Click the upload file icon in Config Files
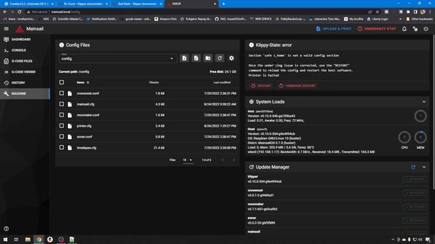Screen dimensions: 435x244 (x=184, y=58)
